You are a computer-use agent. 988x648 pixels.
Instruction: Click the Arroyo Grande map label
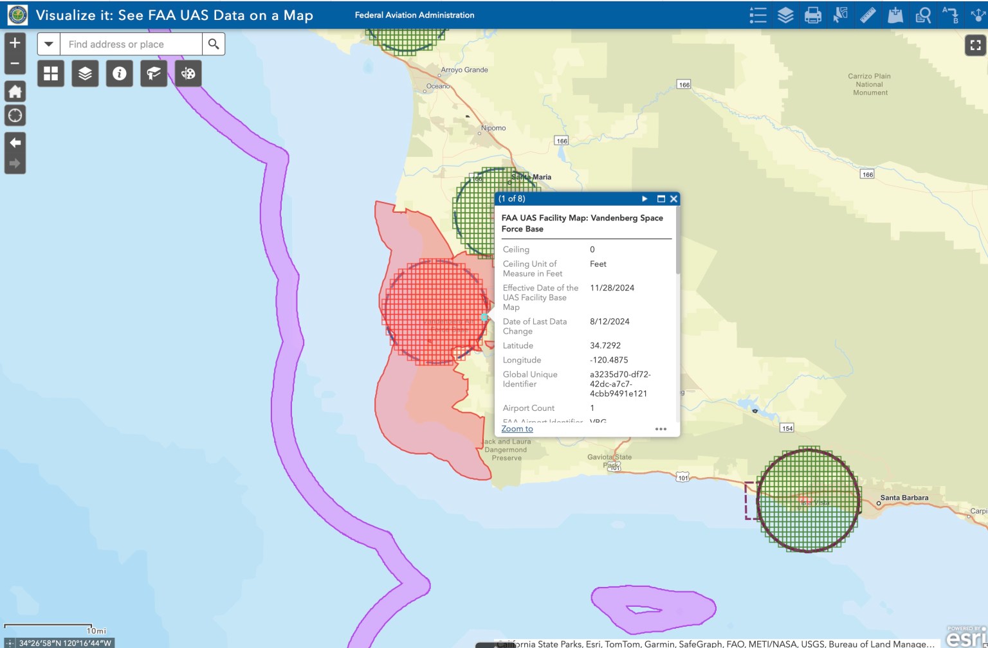click(x=464, y=70)
